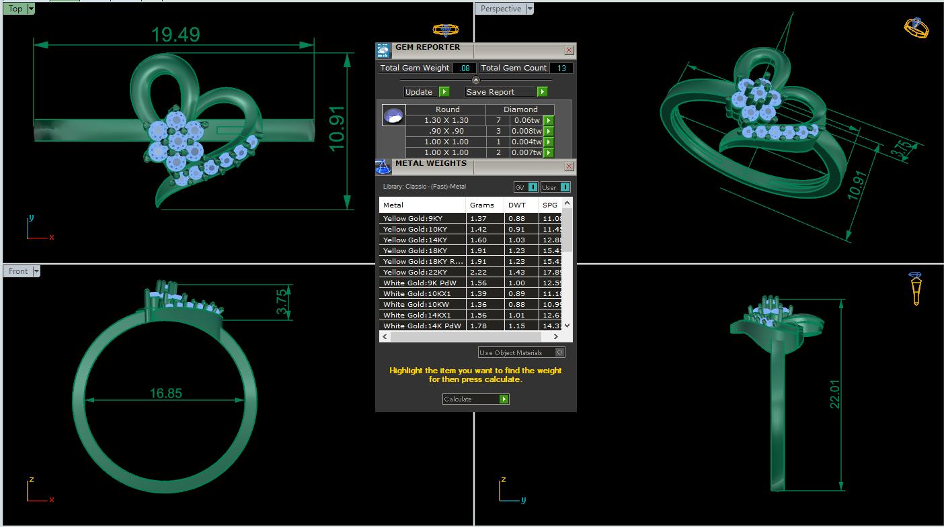This screenshot has height=527, width=944.
Task: Select the Yellow Gold:14KY row
Action: [471, 240]
